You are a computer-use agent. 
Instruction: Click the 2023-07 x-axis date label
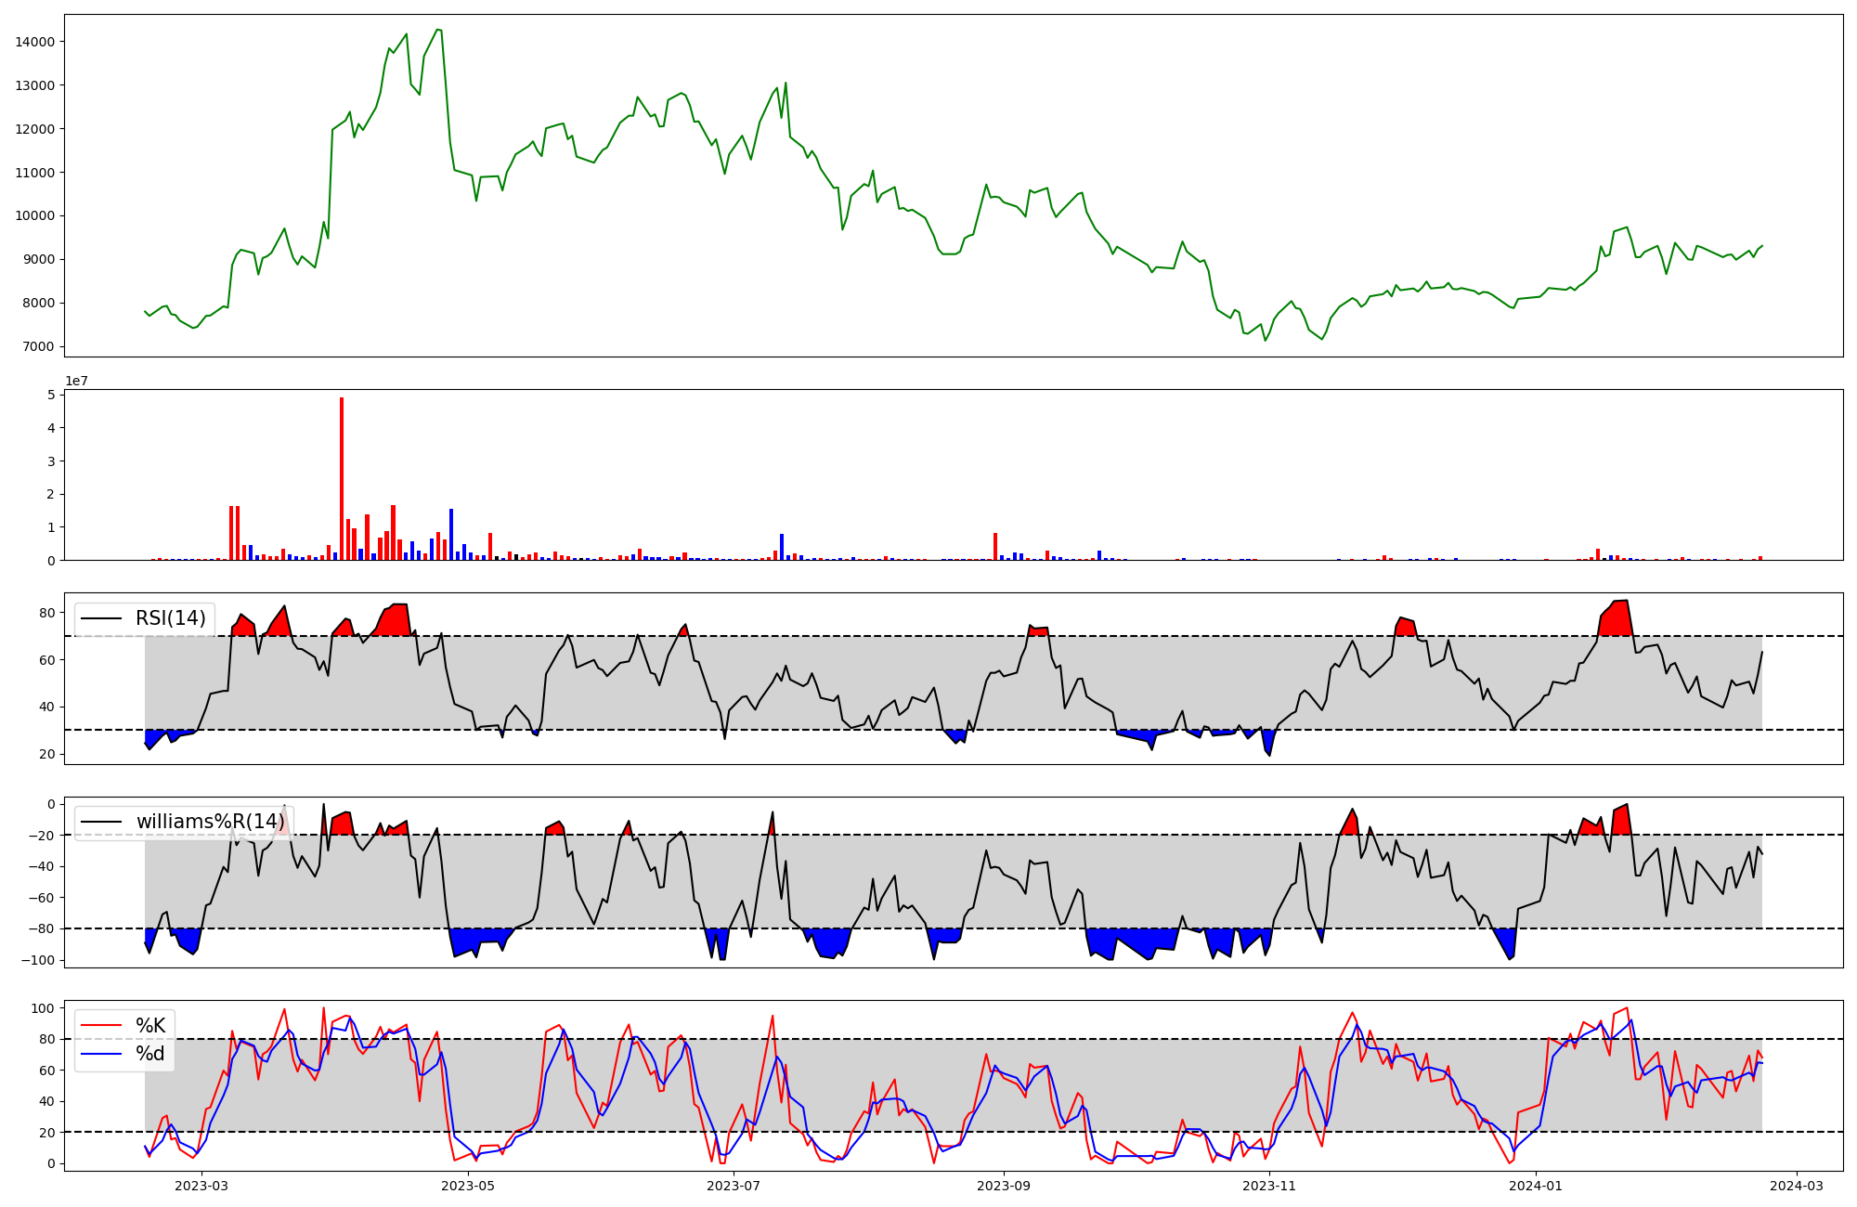pyautogui.click(x=734, y=1186)
